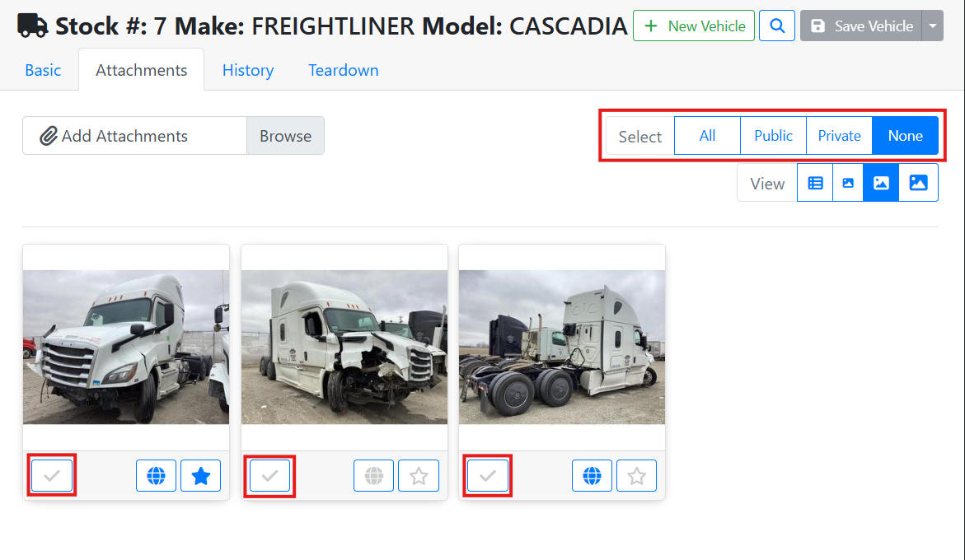Toggle public globe on first truck photo
The image size is (965, 560).
157,476
